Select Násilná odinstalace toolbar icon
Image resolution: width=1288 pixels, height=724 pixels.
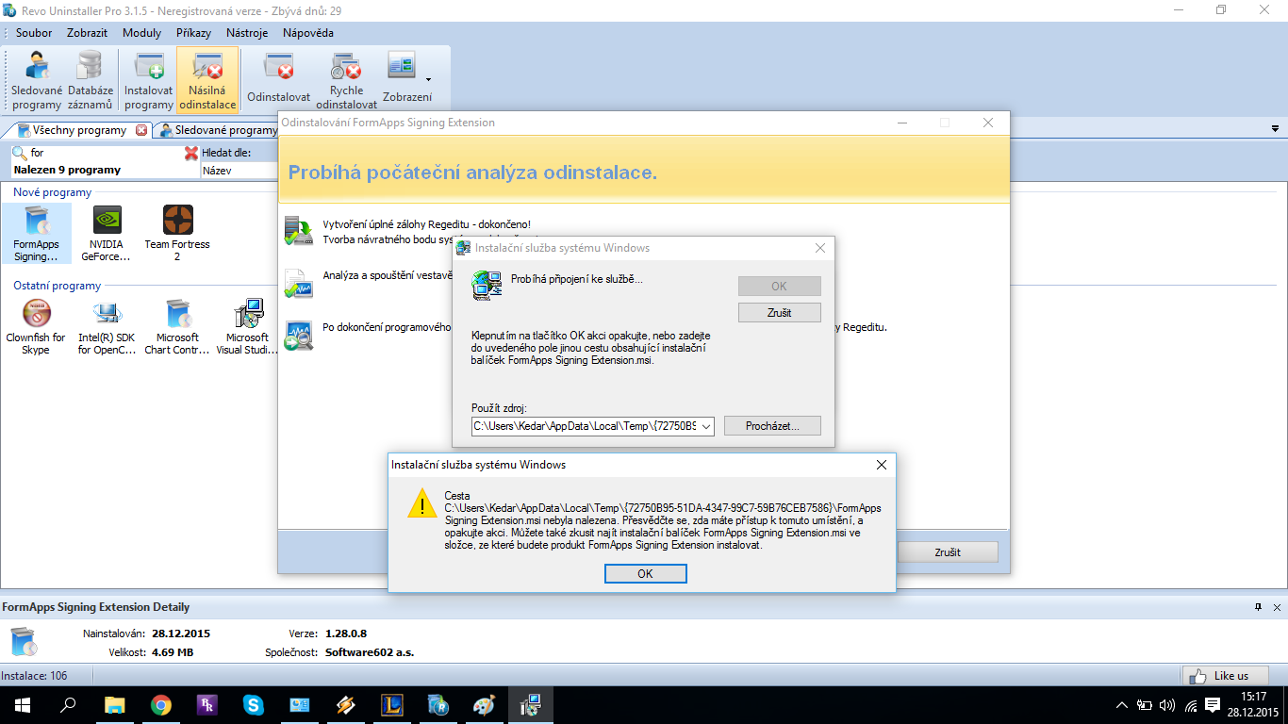point(207,80)
